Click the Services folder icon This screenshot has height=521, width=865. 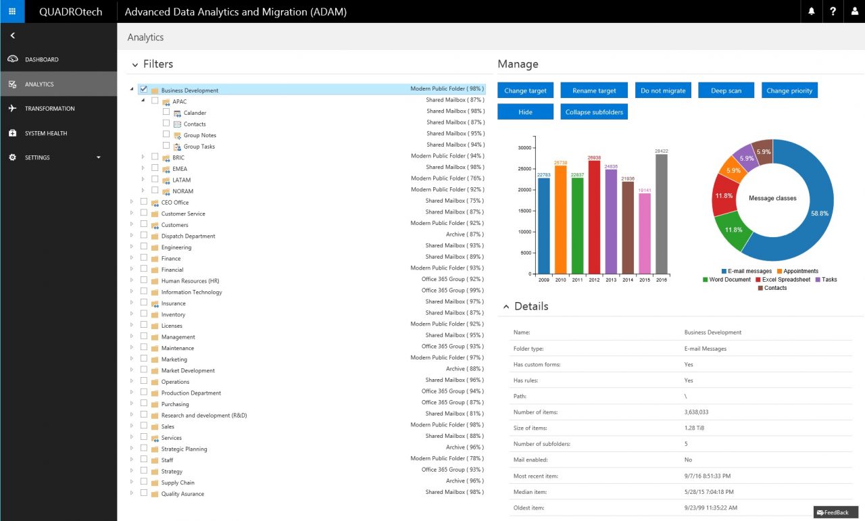coord(155,438)
